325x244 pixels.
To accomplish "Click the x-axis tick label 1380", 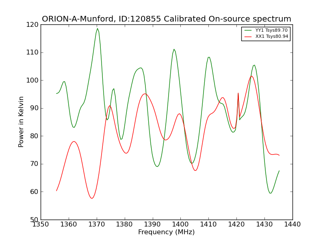I will pyautogui.click(x=125, y=224).
